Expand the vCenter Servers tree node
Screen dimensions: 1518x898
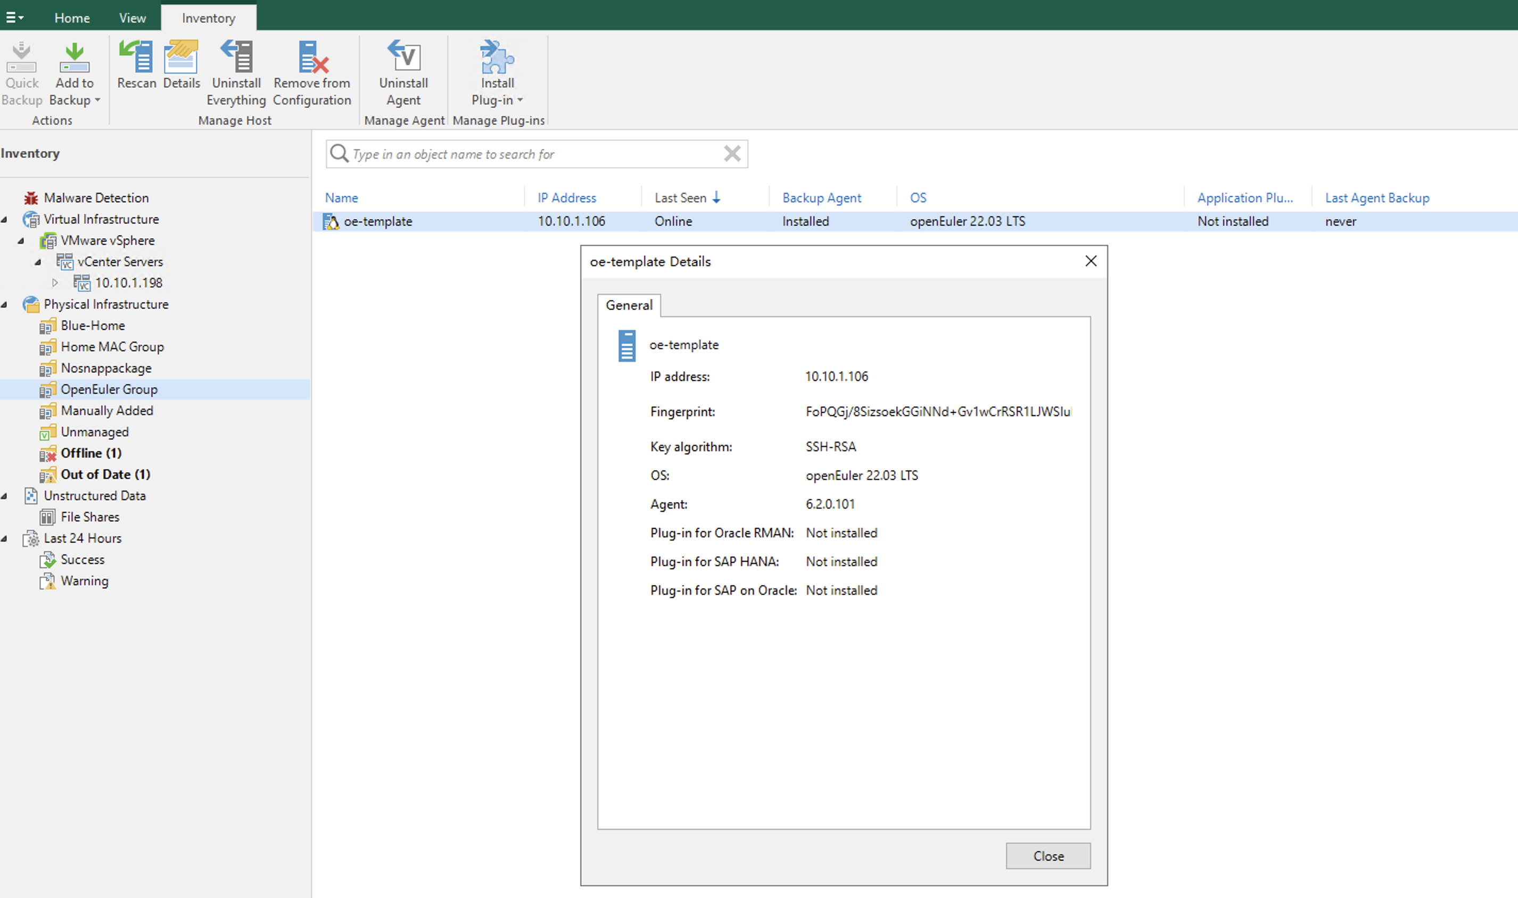coord(39,262)
